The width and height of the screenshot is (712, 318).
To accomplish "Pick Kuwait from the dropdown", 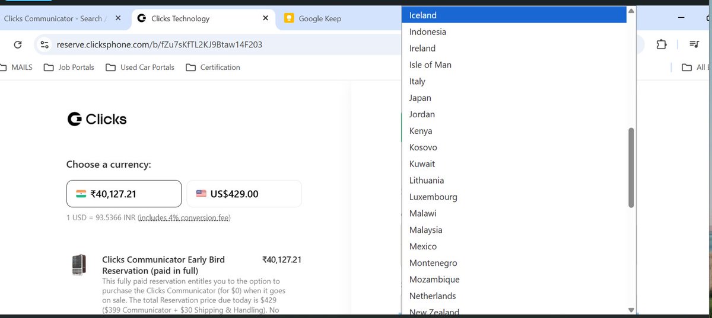I will [x=514, y=164].
